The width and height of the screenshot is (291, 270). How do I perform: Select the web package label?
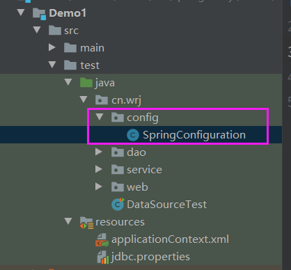(x=137, y=187)
